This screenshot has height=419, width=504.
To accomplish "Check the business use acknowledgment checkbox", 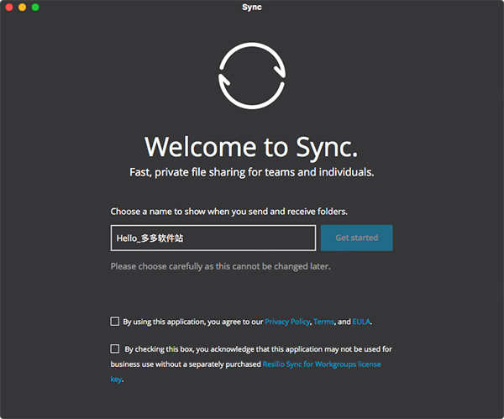I will tap(115, 348).
